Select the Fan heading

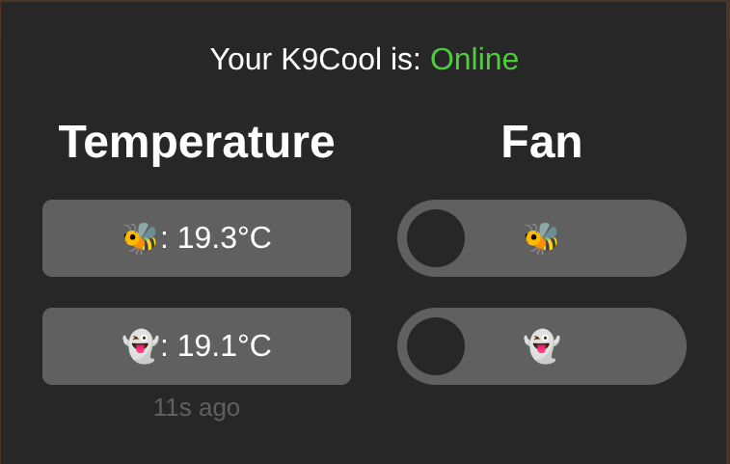[x=541, y=142]
